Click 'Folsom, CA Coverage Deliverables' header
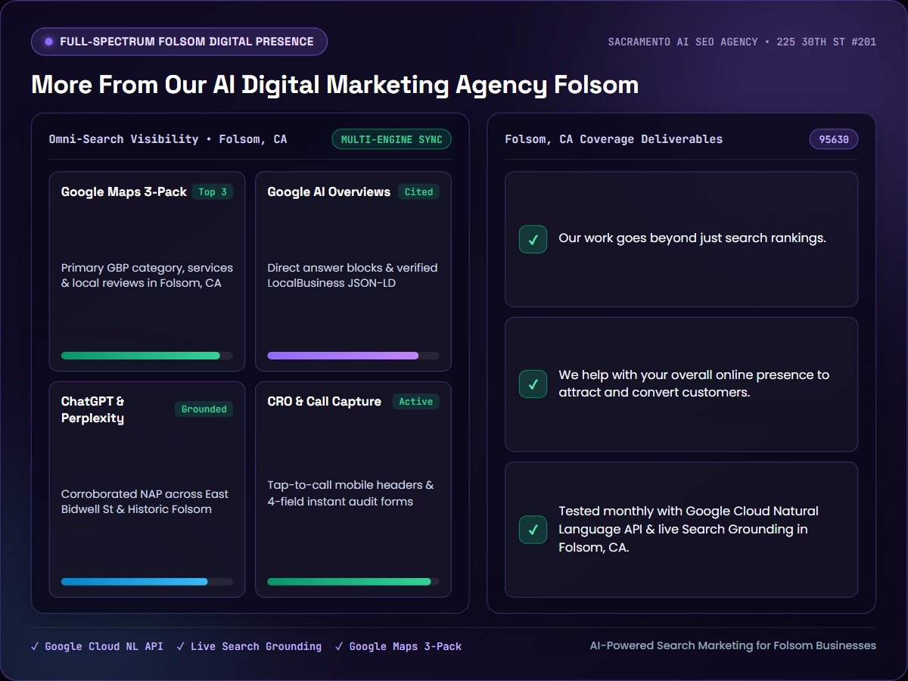 point(614,139)
